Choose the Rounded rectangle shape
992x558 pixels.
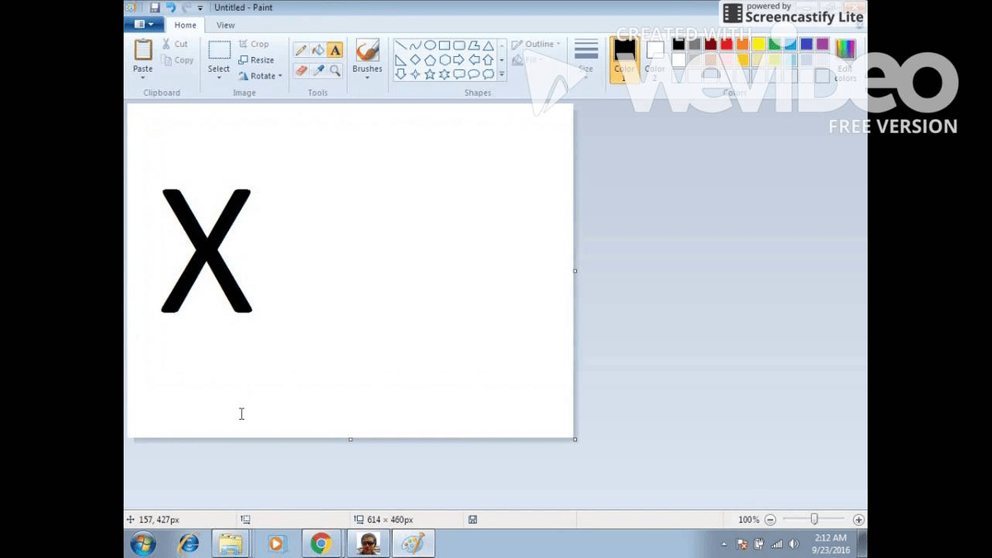[459, 45]
